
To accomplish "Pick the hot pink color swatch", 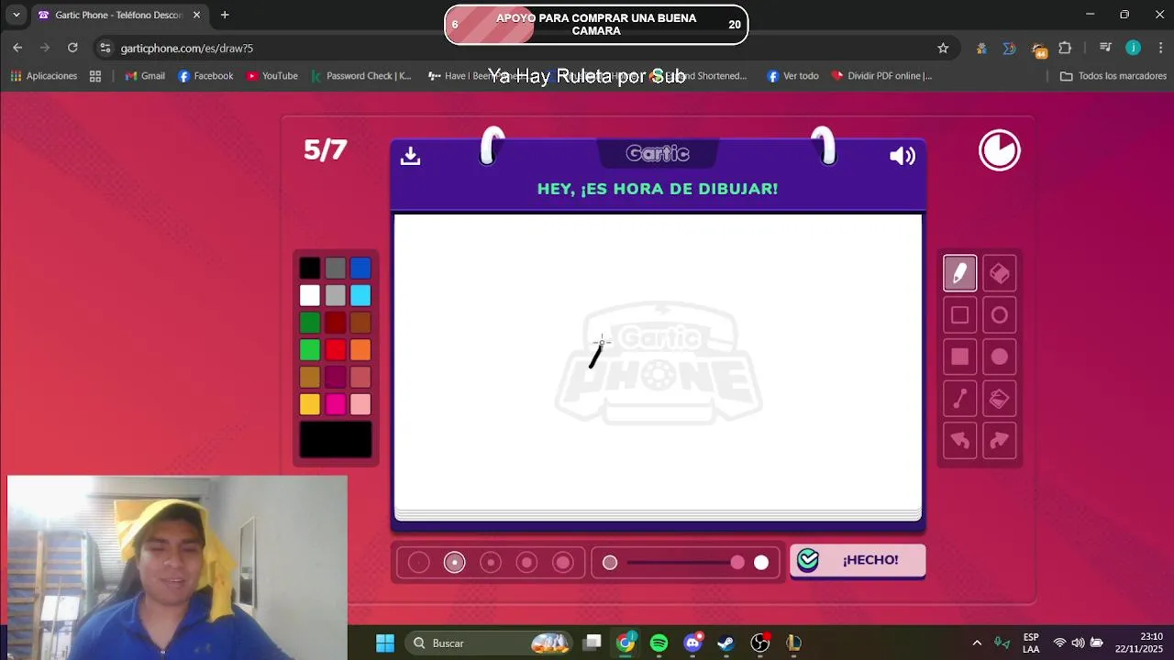I will (336, 404).
